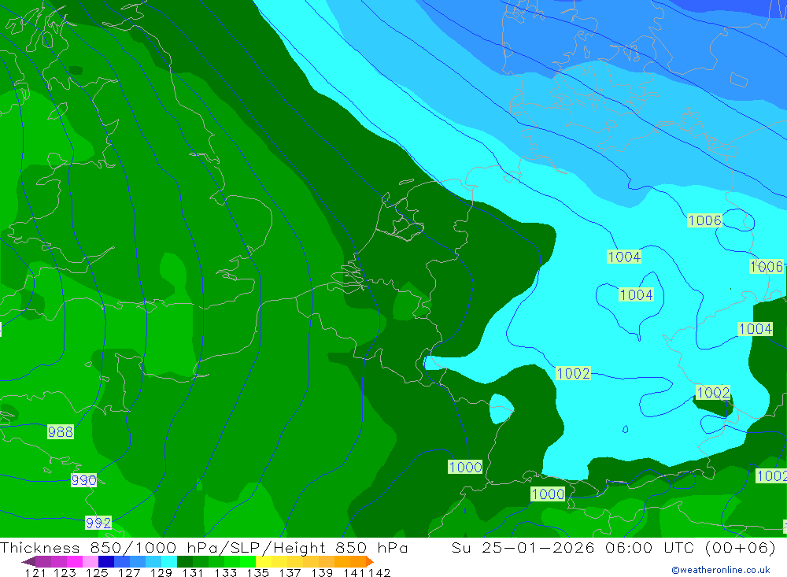Pick the light pink legend swatch
The height and width of the screenshot is (577, 787).
(91, 561)
